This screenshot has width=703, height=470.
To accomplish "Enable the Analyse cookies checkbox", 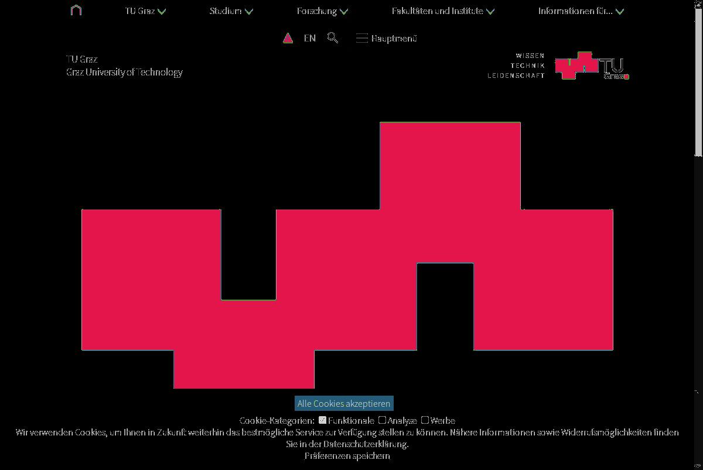I will [x=382, y=420].
